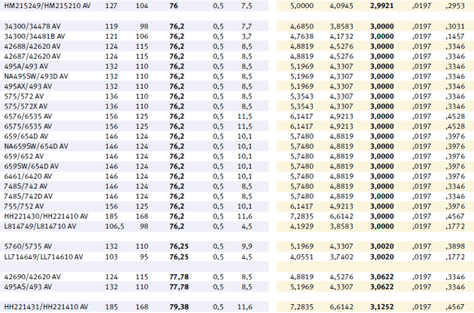Select the 659/654D AV part number

(26, 136)
